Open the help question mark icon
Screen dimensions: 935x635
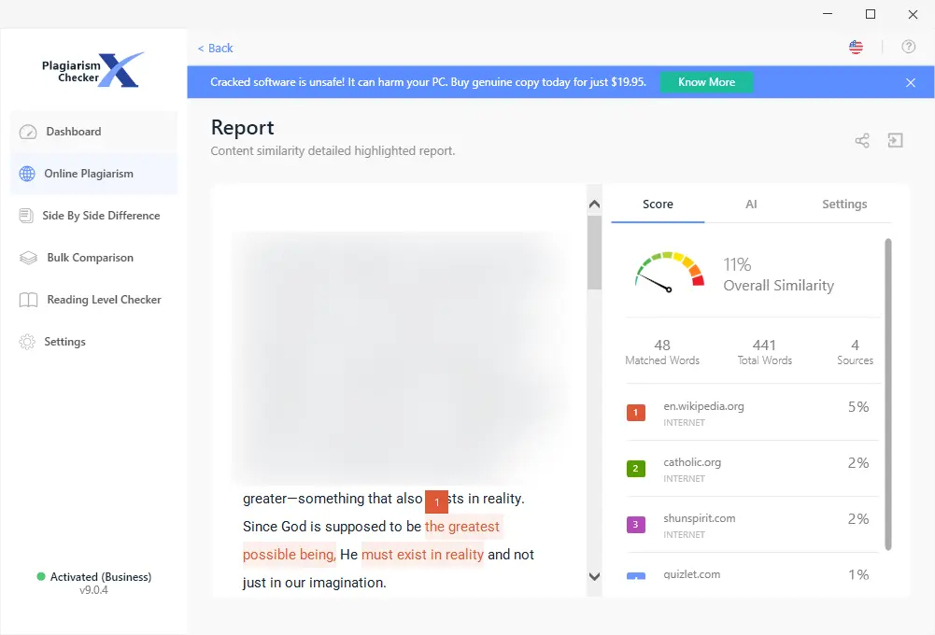pyautogui.click(x=908, y=47)
